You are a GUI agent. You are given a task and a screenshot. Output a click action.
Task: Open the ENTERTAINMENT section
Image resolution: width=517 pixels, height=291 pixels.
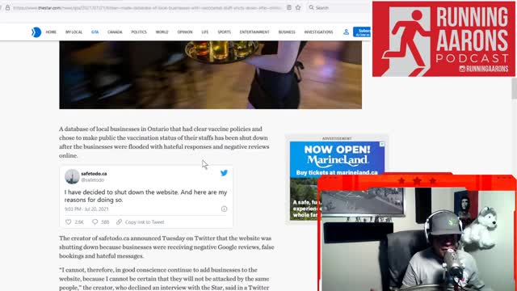pyautogui.click(x=254, y=32)
